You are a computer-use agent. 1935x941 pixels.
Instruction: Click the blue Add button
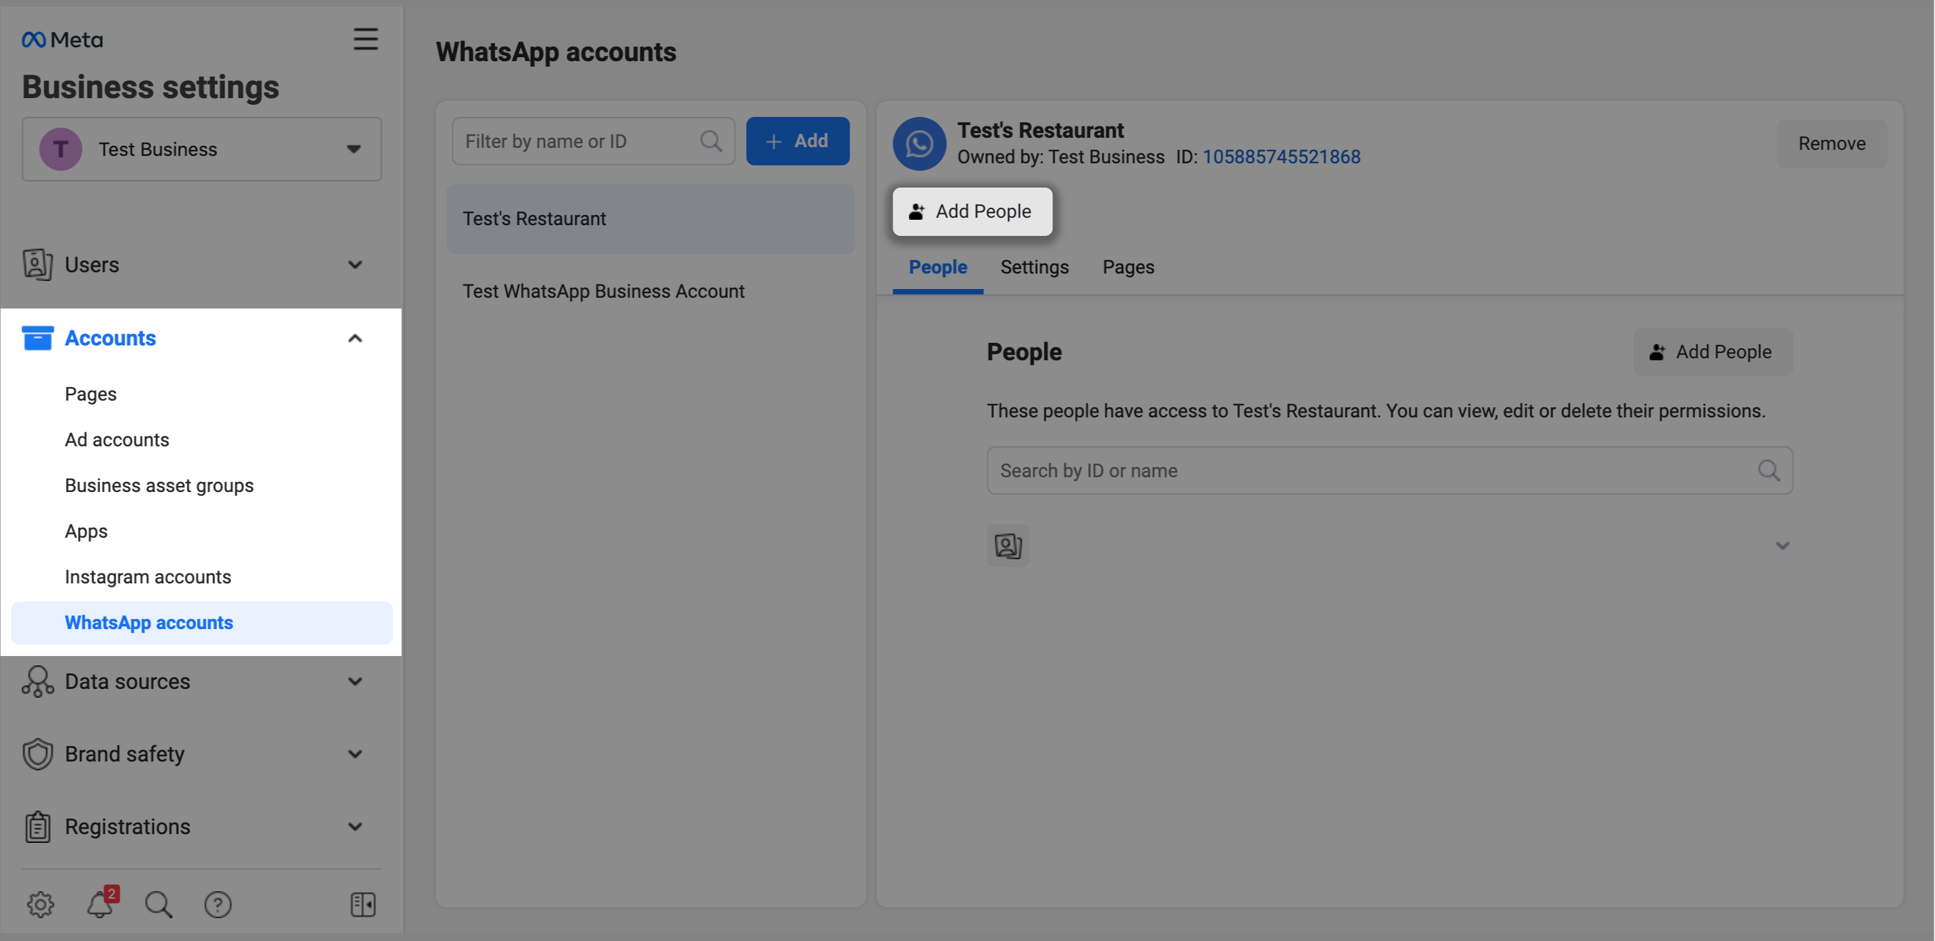[x=797, y=141]
